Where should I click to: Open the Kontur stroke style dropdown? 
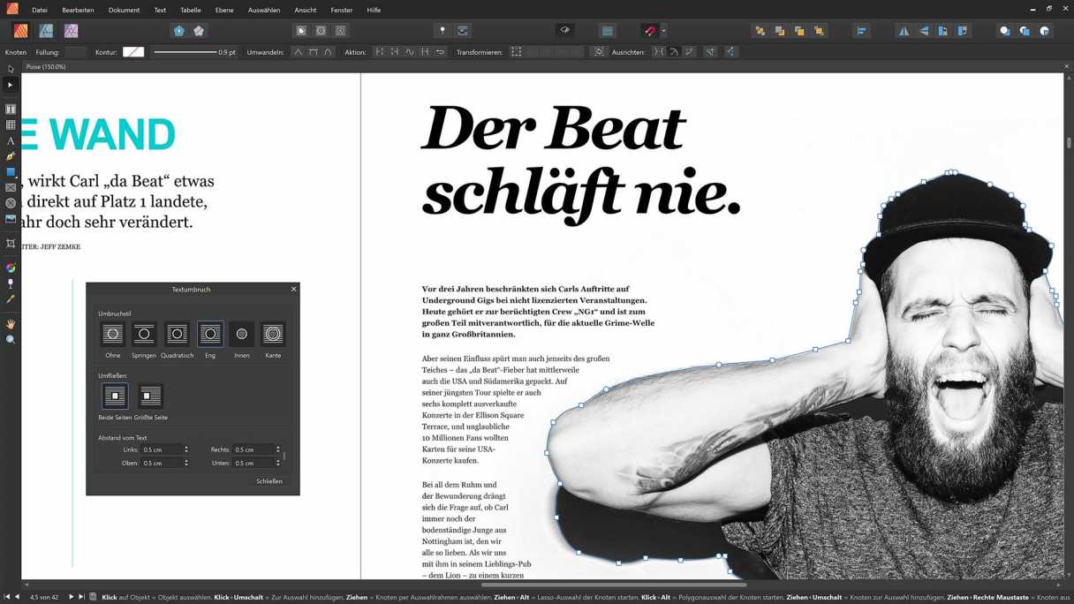point(133,51)
